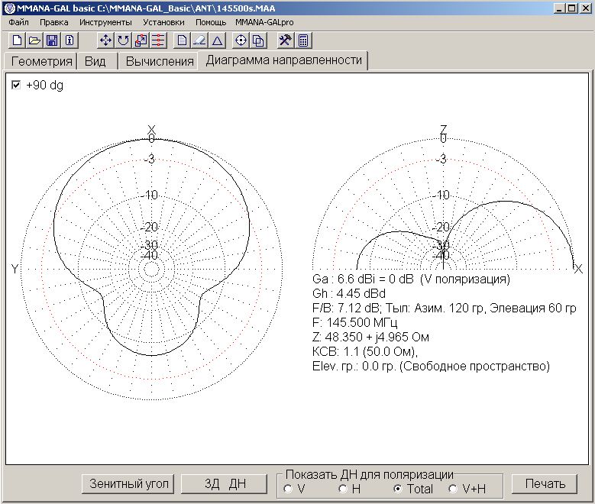Open a file with the folder icon
This screenshot has width=595, height=504.
(34, 40)
